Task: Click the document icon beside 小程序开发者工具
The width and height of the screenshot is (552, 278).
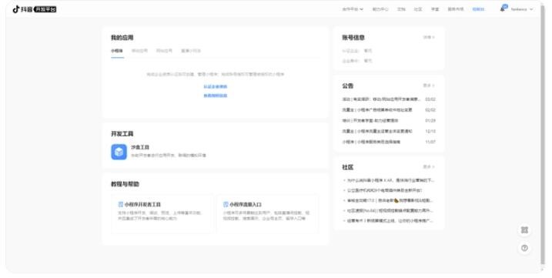Action: [120, 204]
